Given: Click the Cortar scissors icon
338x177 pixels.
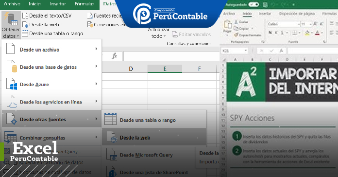Looking at the screenshot, I should (x=236, y=22).
